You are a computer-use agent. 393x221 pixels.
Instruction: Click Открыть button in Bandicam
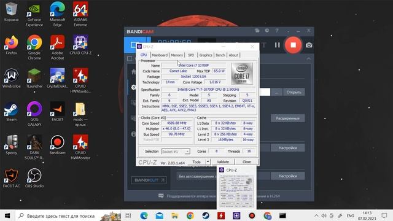(294, 92)
